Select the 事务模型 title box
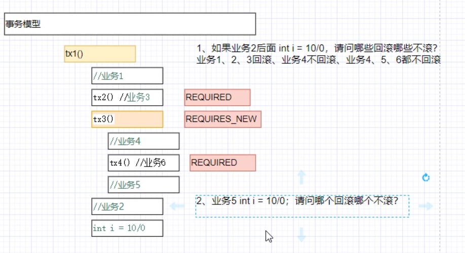This screenshot has height=253, width=465. pos(130,24)
